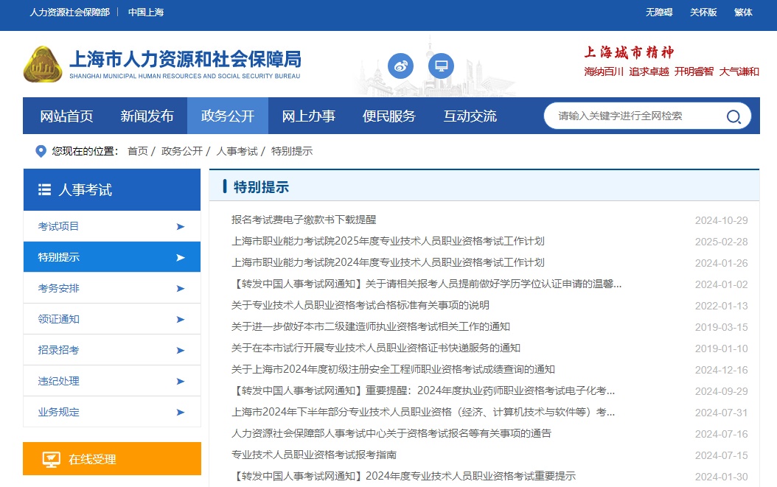Click the date 2022-01-13

(x=722, y=306)
